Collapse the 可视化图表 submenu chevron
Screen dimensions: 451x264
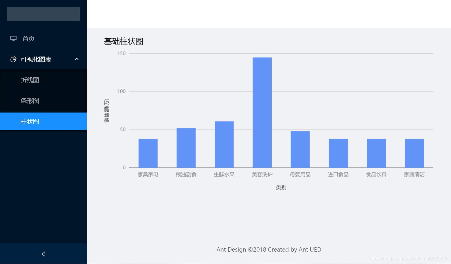(77, 59)
